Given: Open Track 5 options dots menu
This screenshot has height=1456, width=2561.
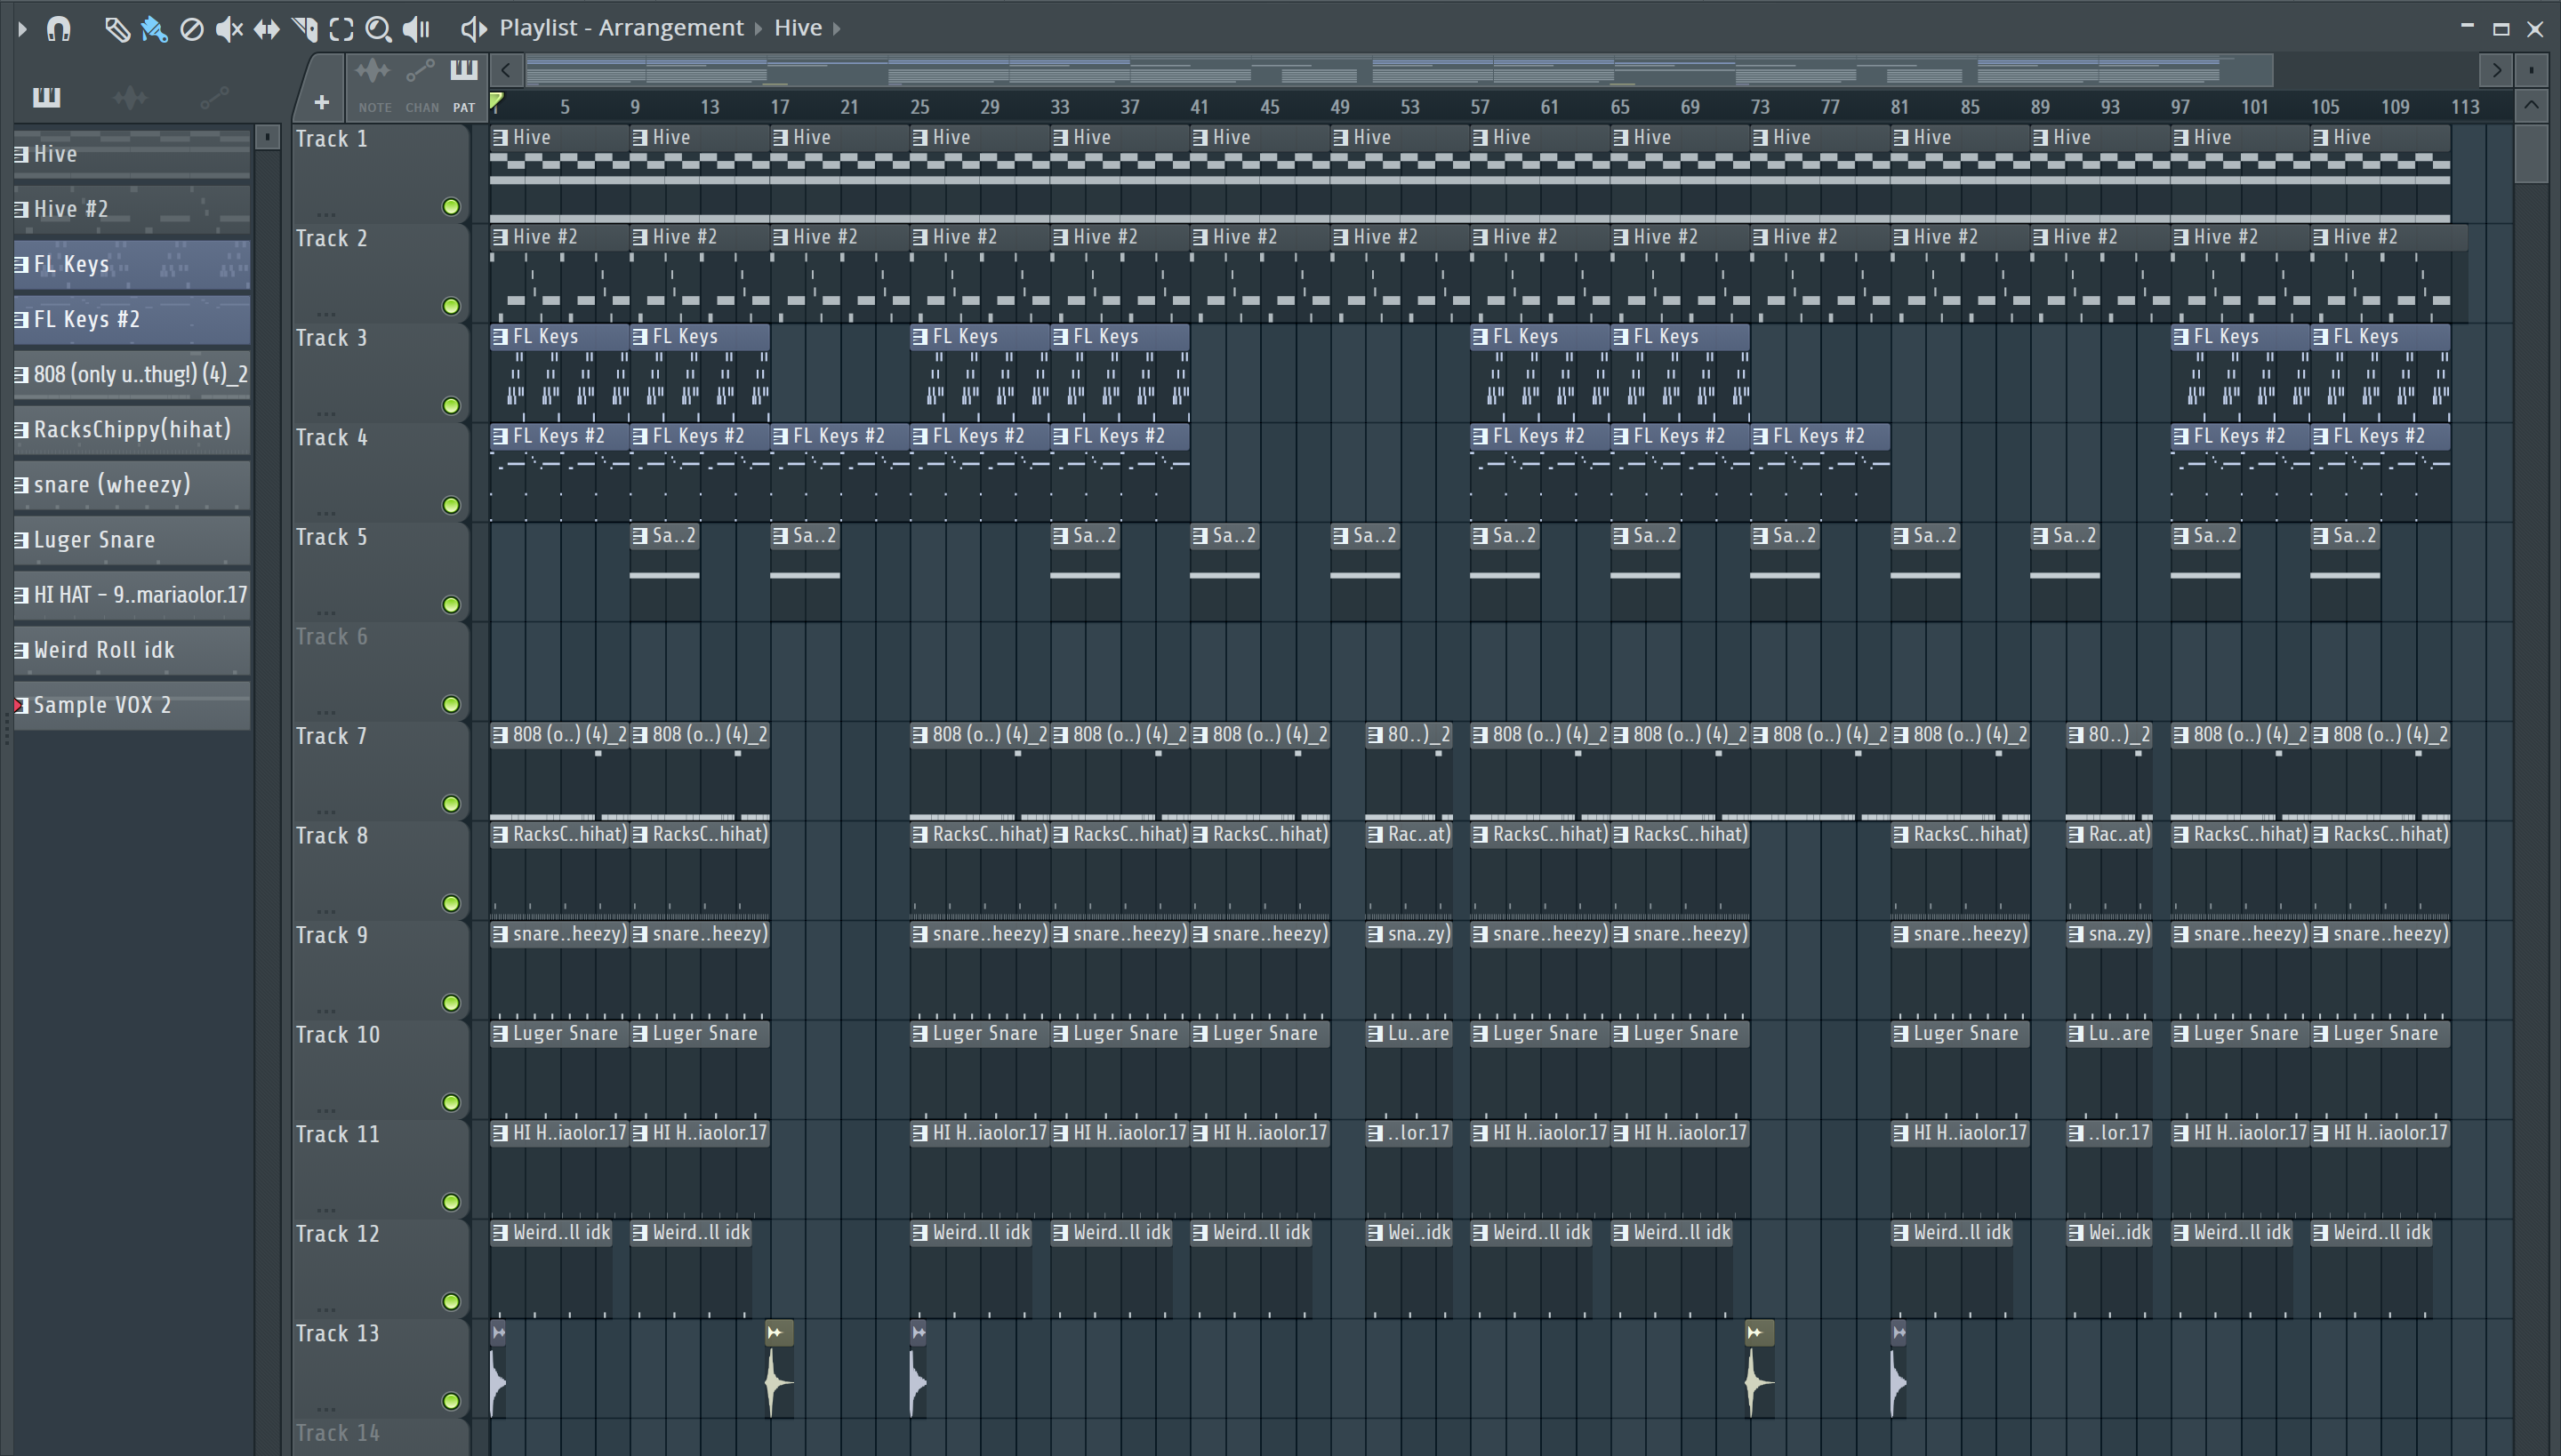Looking at the screenshot, I should click(x=326, y=612).
